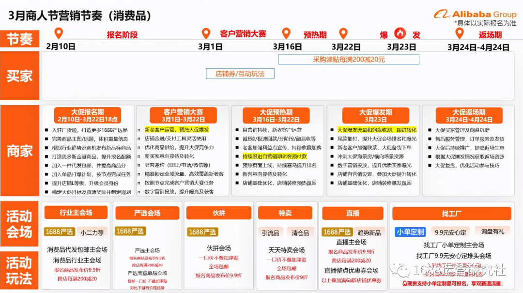Click 找工厂小单定制主会场 text
This screenshot has width=523, height=293.
[454, 245]
